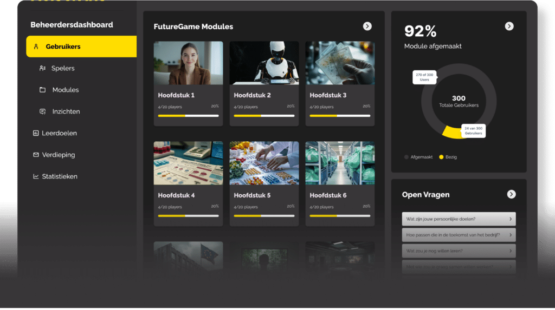Click the Leerdoelen chart icon
555x310 pixels.
[x=36, y=133]
